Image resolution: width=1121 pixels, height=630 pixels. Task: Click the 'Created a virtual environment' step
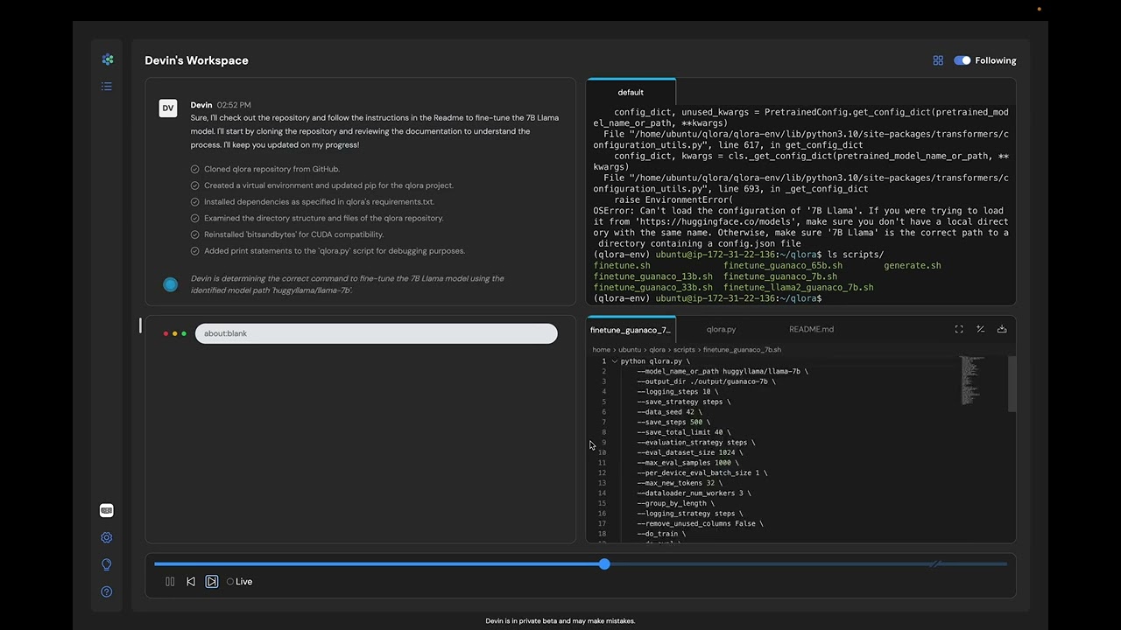point(328,185)
